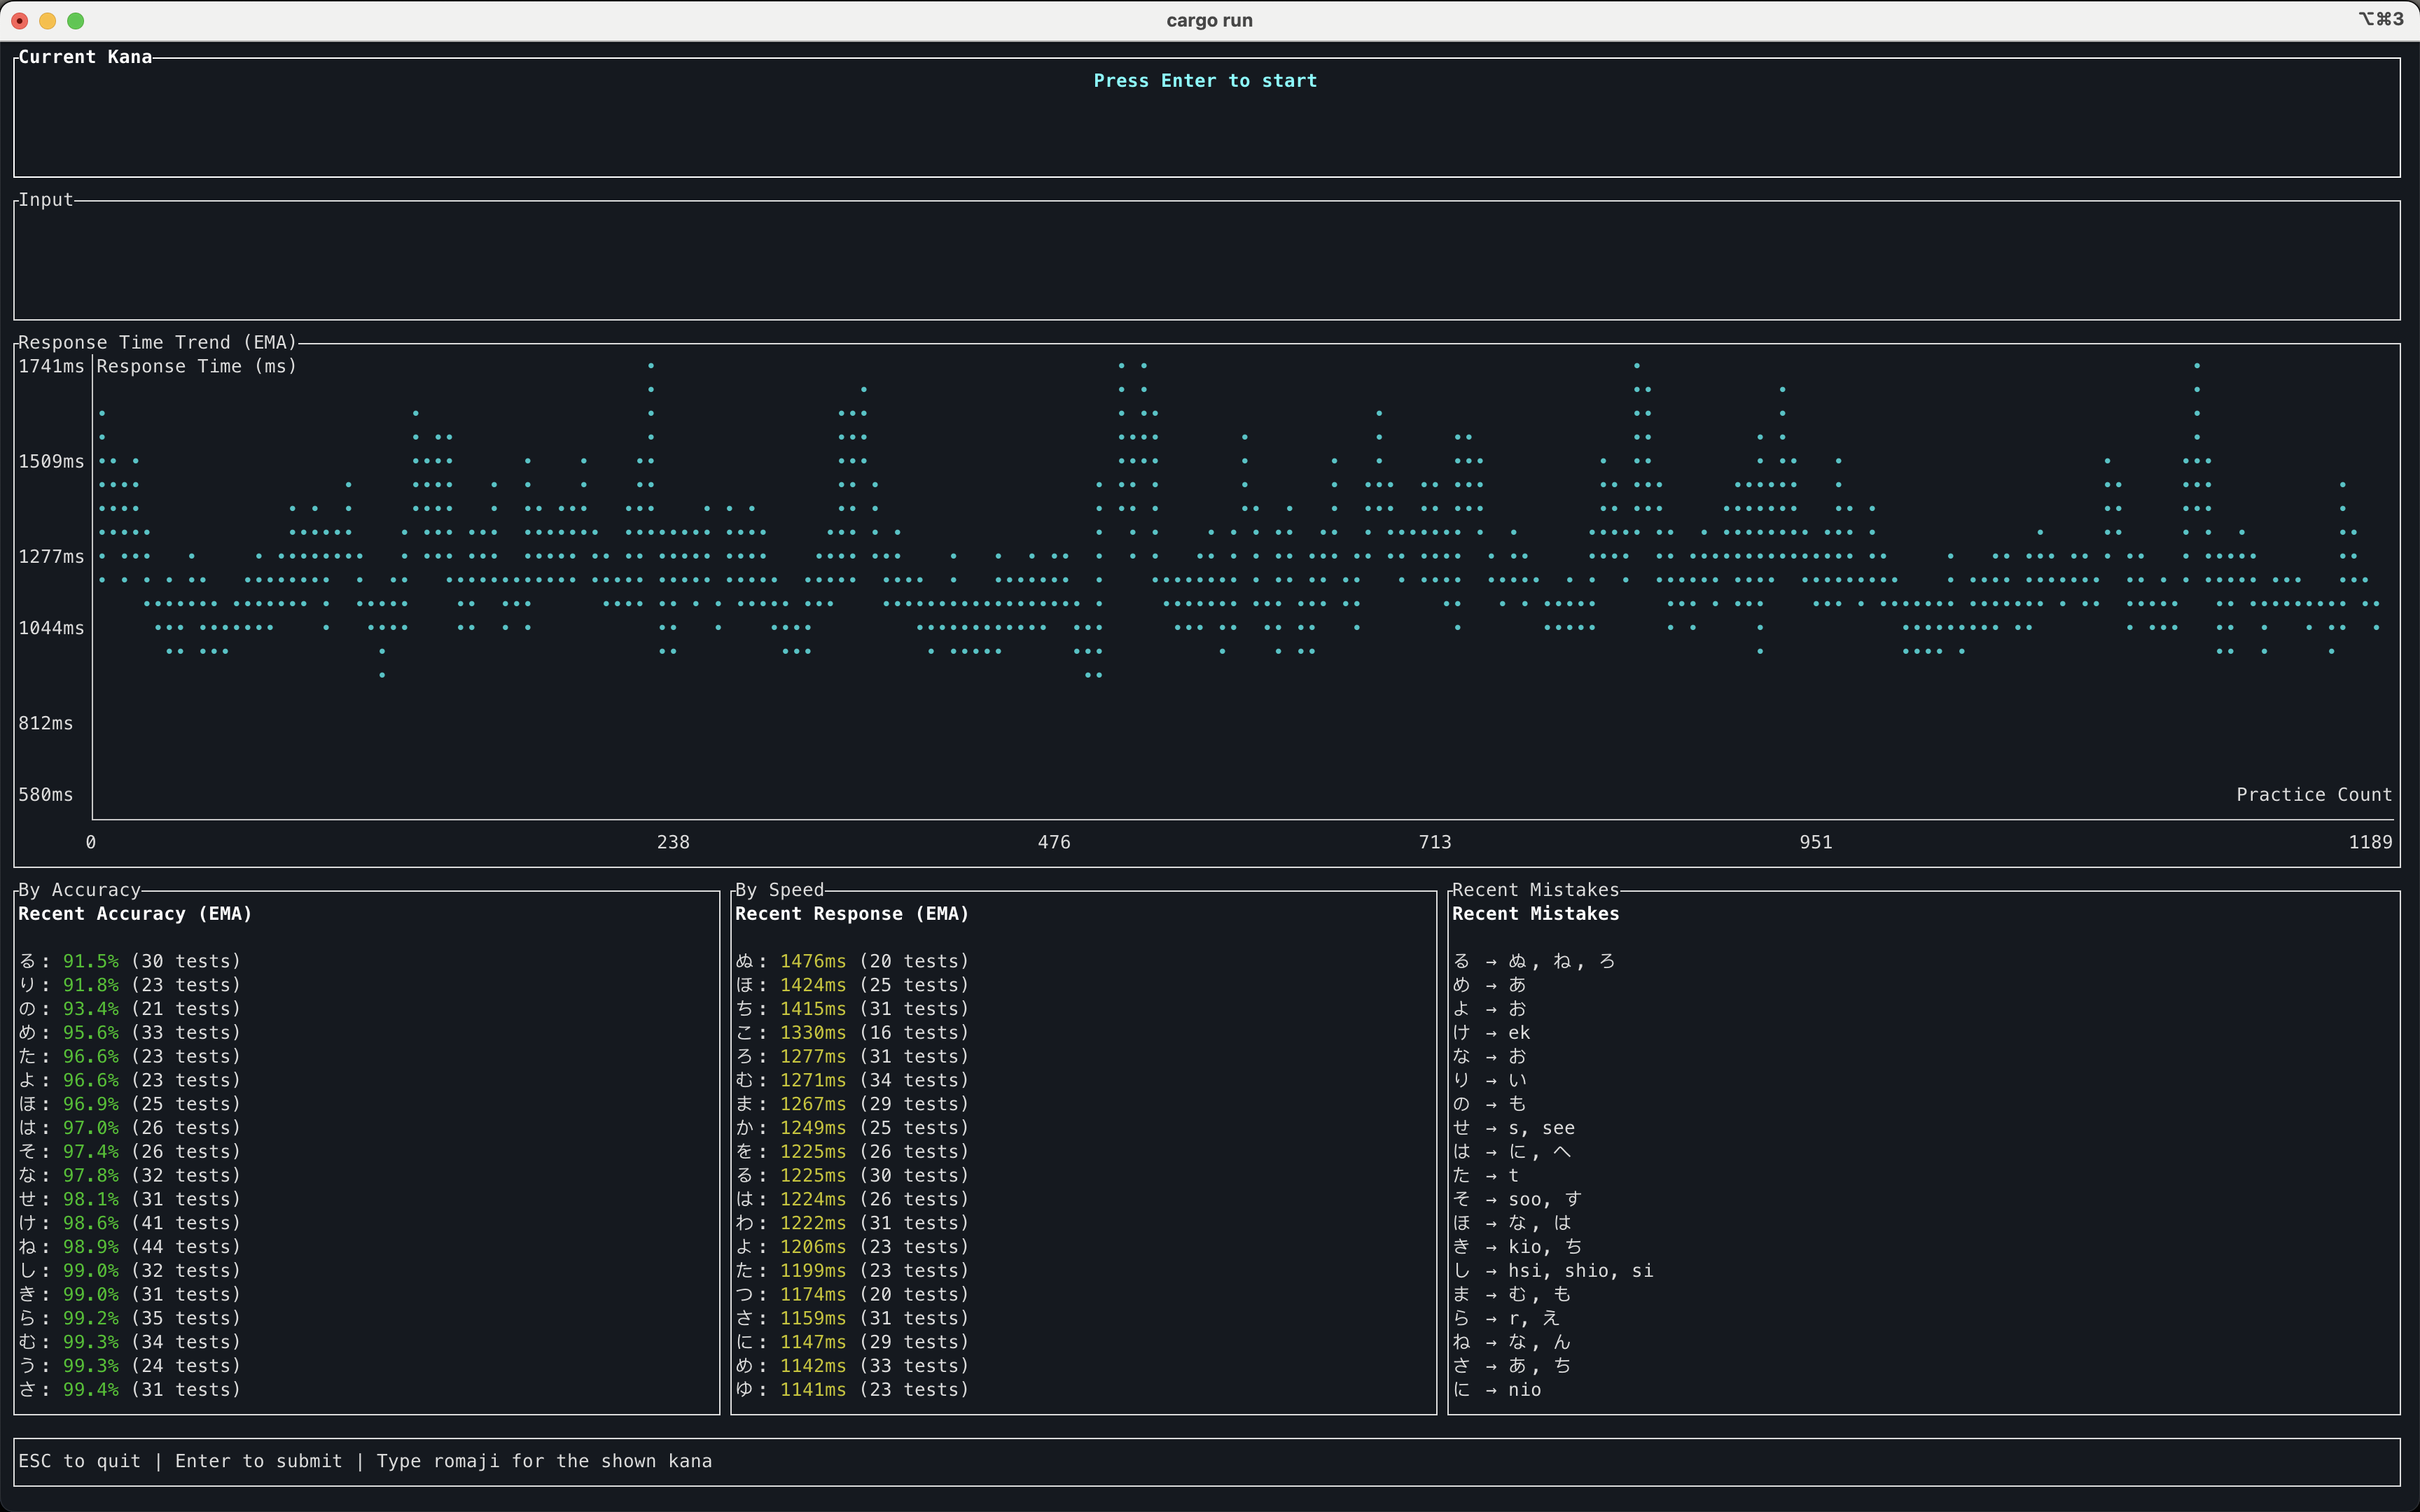Select the さ 99.4% accuracy row
2420x1512 pixels.
[x=130, y=1390]
